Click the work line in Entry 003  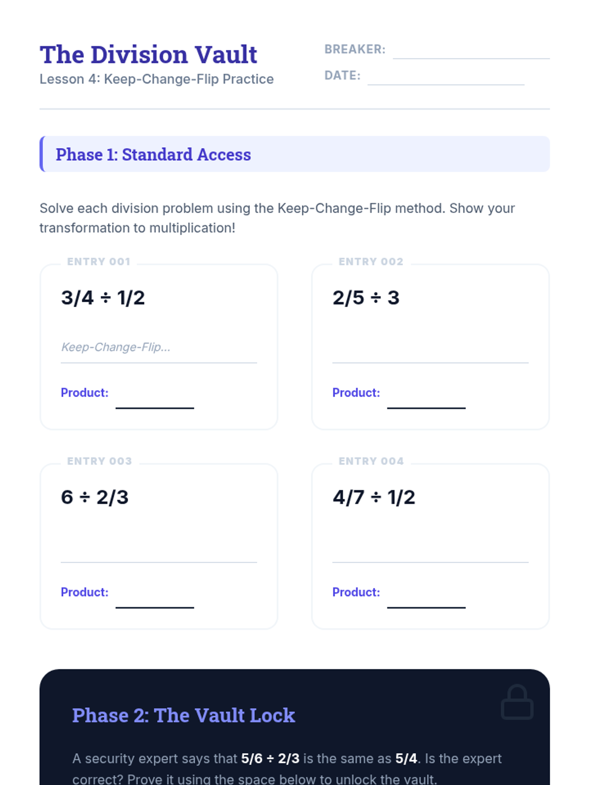coord(159,547)
